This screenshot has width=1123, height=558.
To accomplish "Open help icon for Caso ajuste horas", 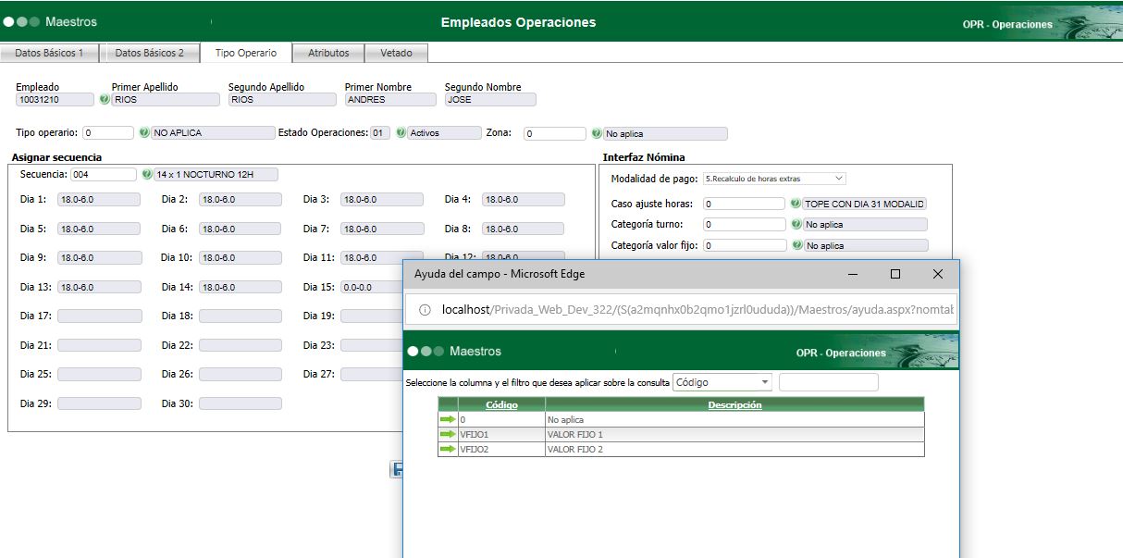I will tap(796, 204).
